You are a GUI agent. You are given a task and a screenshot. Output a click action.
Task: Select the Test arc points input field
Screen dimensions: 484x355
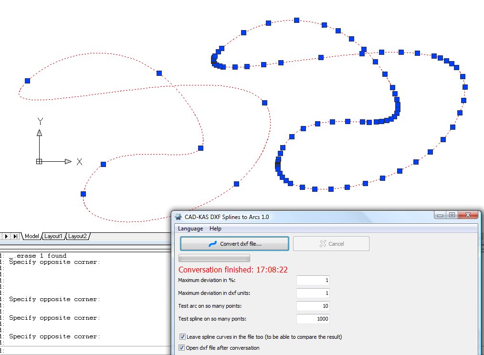[x=313, y=306]
